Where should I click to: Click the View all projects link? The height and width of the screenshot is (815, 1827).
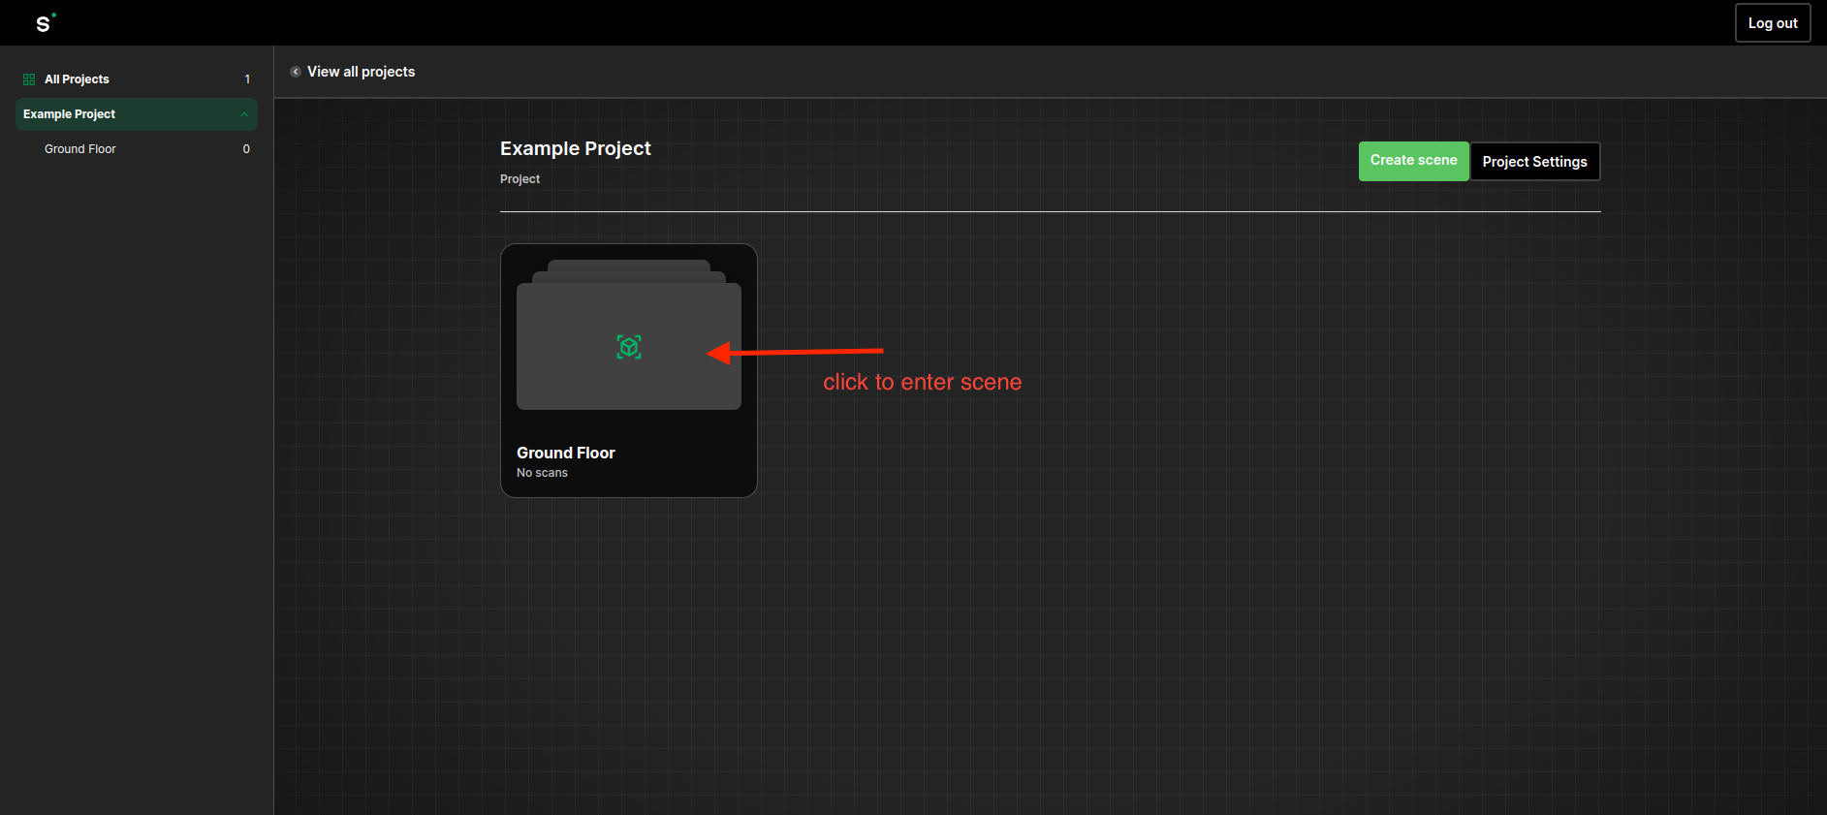tap(361, 72)
